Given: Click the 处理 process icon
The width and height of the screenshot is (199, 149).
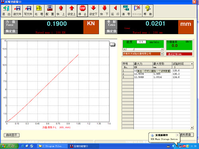Looking at the screenshot, I should (39, 11).
